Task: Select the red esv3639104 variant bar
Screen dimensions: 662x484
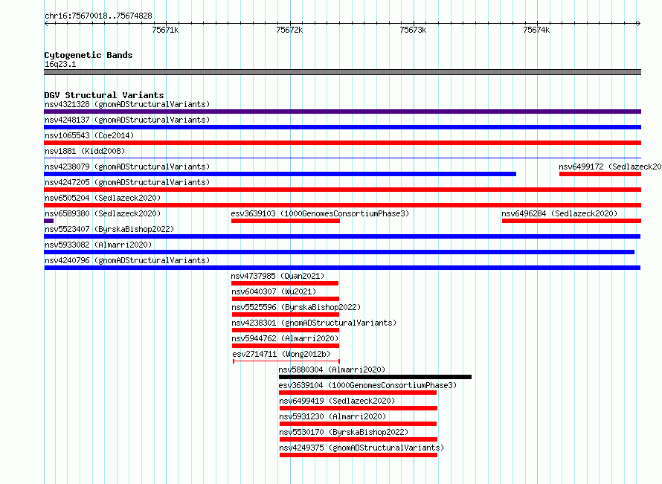Action: coord(358,393)
